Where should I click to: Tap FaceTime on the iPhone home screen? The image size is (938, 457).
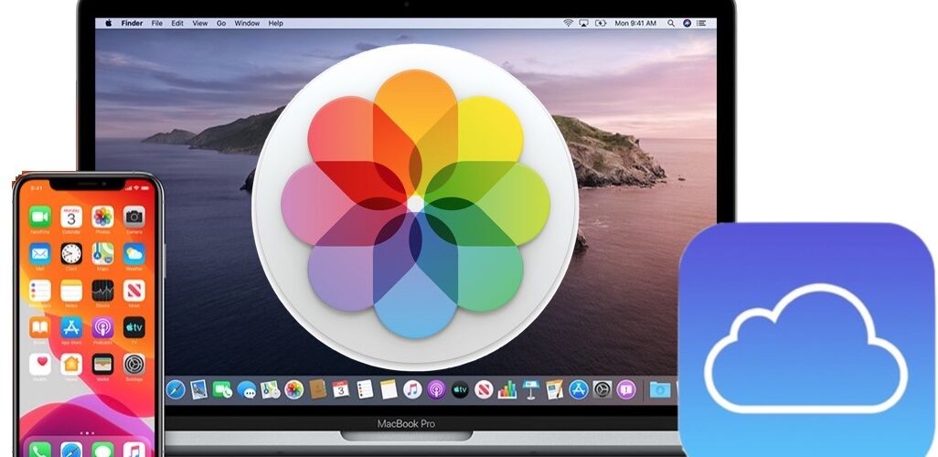40,217
